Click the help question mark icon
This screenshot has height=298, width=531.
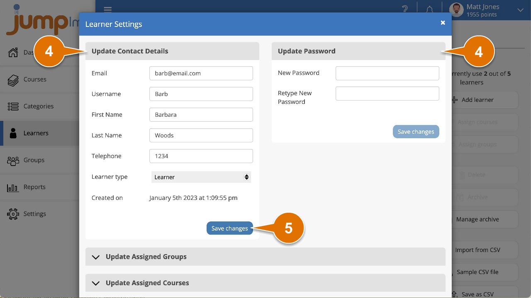pyautogui.click(x=405, y=10)
